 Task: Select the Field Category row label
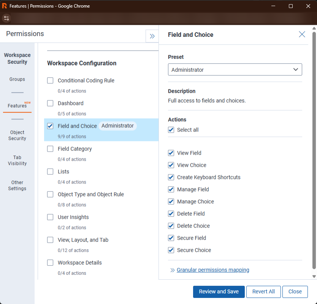[x=74, y=149]
